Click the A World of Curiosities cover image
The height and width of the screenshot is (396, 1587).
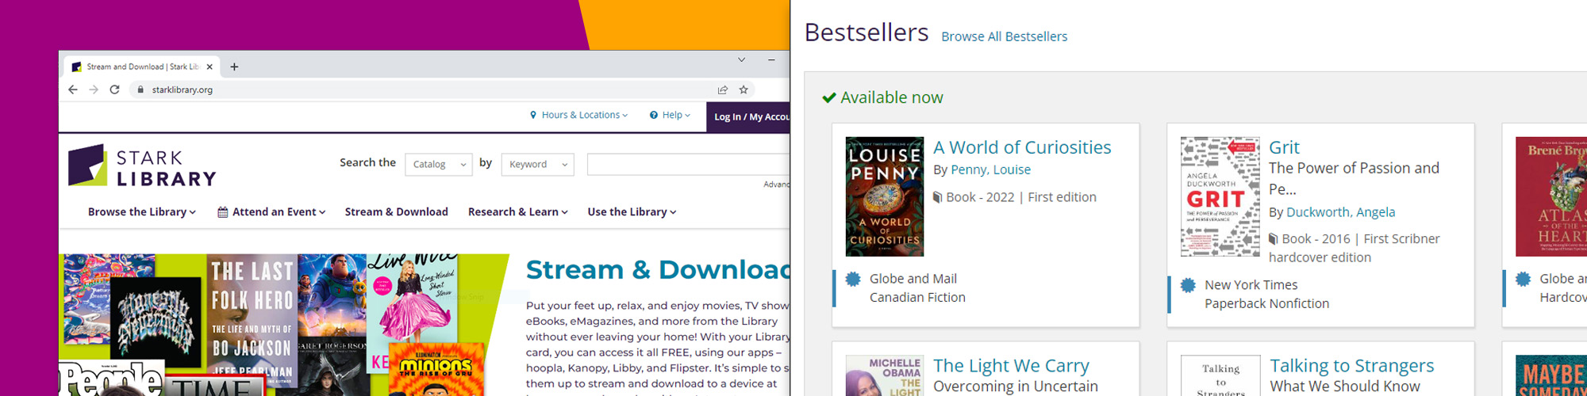tap(885, 196)
